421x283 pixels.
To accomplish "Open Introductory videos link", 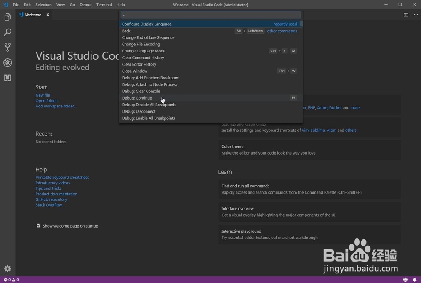I will pos(53,183).
